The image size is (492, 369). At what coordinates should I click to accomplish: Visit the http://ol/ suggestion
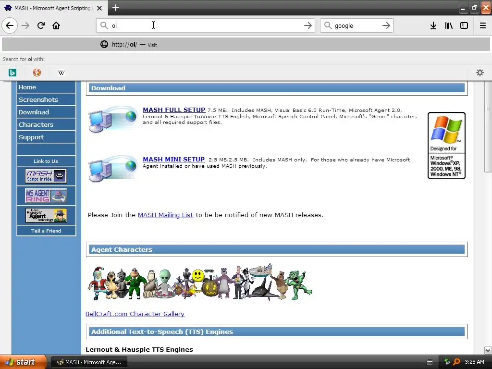coord(246,44)
